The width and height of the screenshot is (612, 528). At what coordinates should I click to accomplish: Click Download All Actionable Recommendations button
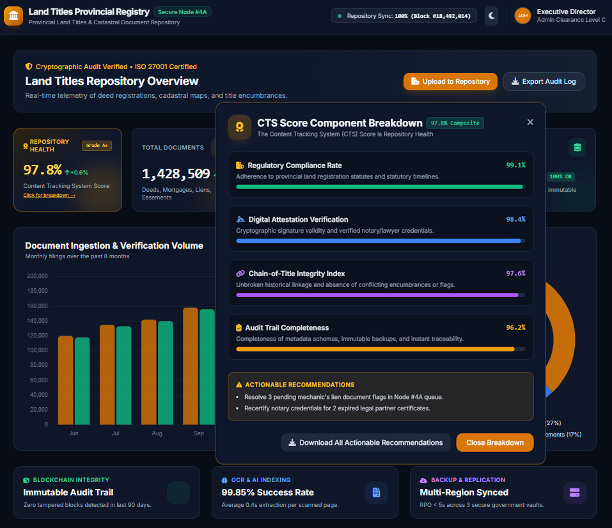click(x=366, y=442)
